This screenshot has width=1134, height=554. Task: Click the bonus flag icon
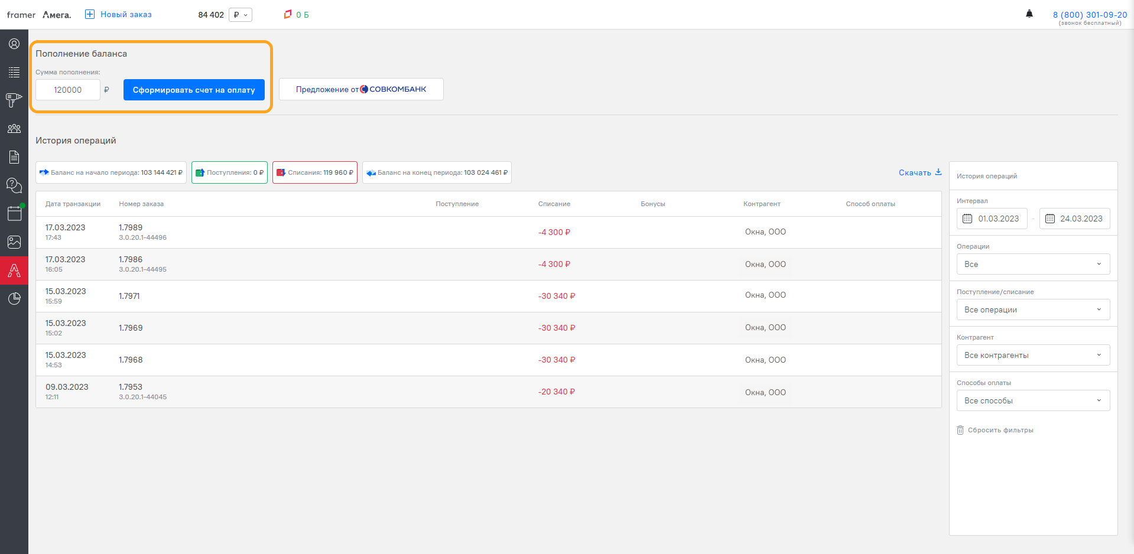(288, 14)
